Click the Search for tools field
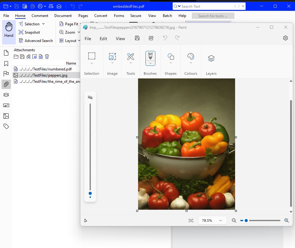 point(213,16)
